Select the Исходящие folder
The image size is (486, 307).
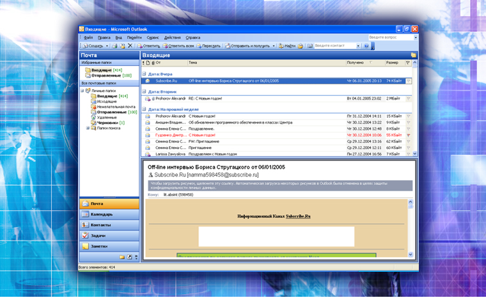104,102
